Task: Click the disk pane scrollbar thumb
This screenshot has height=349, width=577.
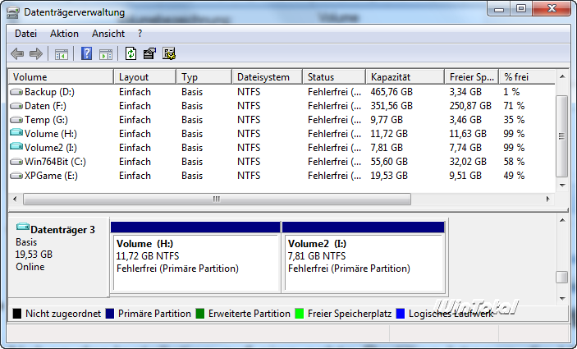Action: click(562, 278)
